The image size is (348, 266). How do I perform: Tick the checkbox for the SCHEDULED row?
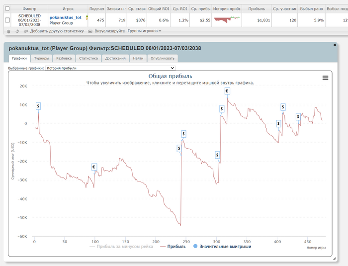click(7, 20)
